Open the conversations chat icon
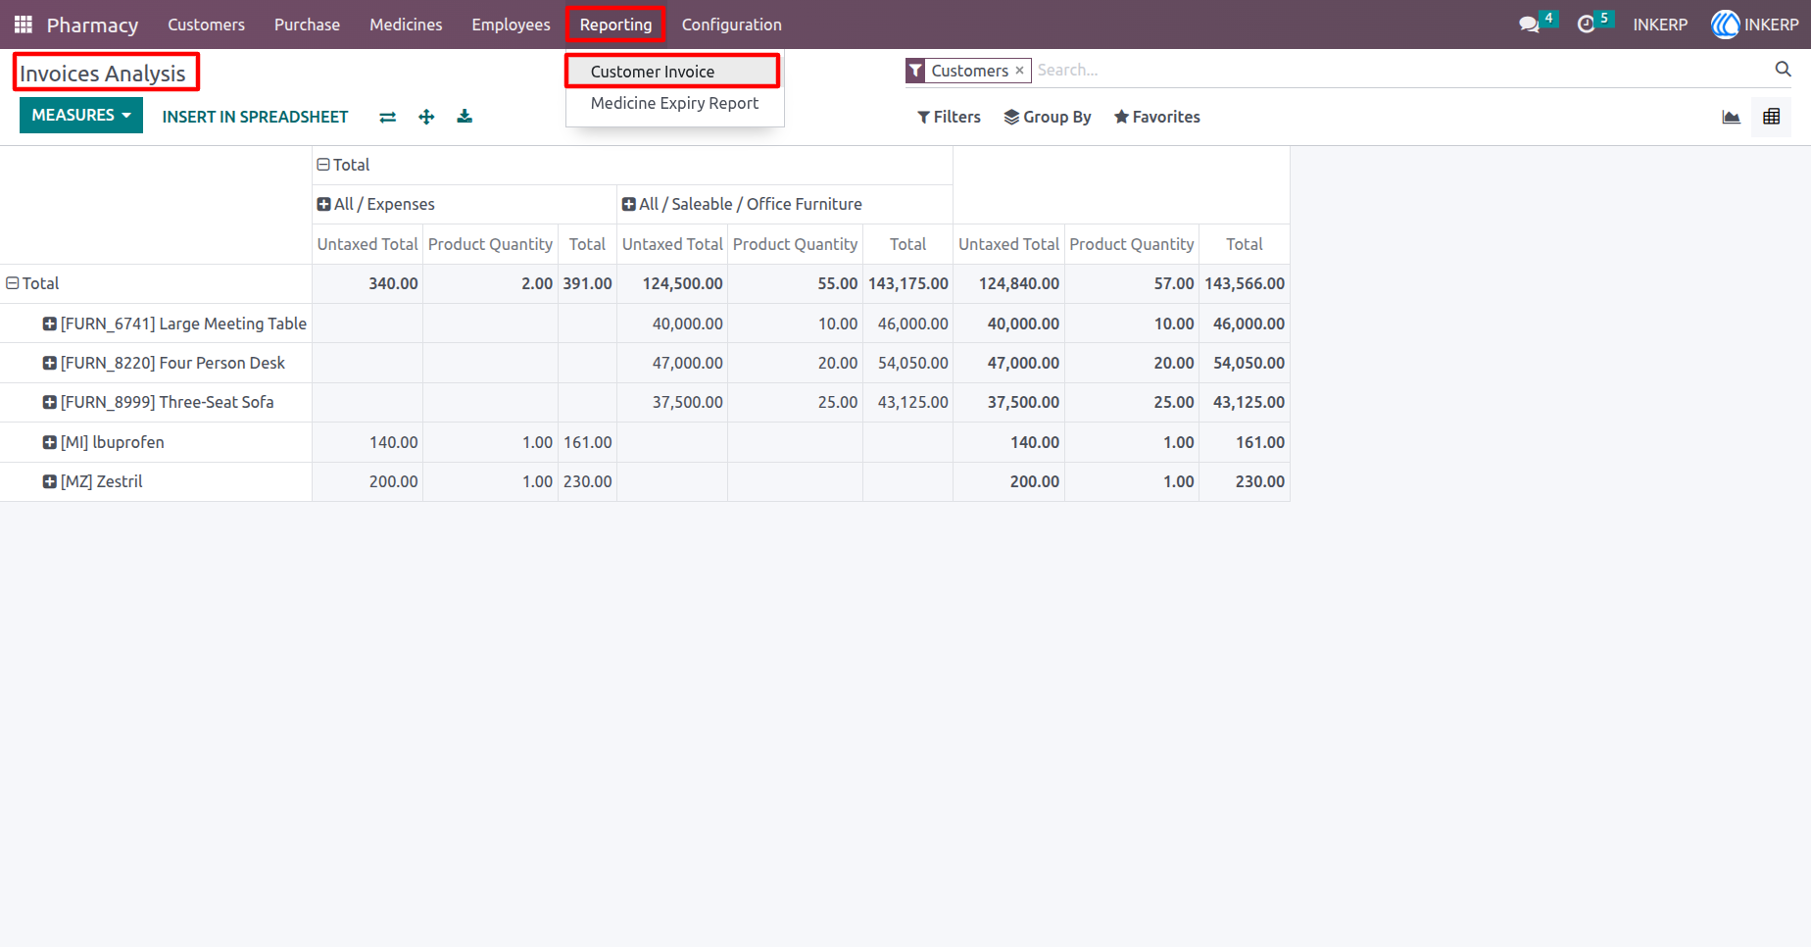1811x947 pixels. (x=1529, y=25)
